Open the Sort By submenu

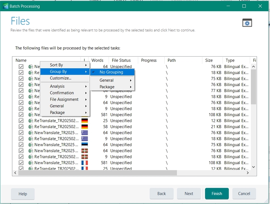coord(65,65)
